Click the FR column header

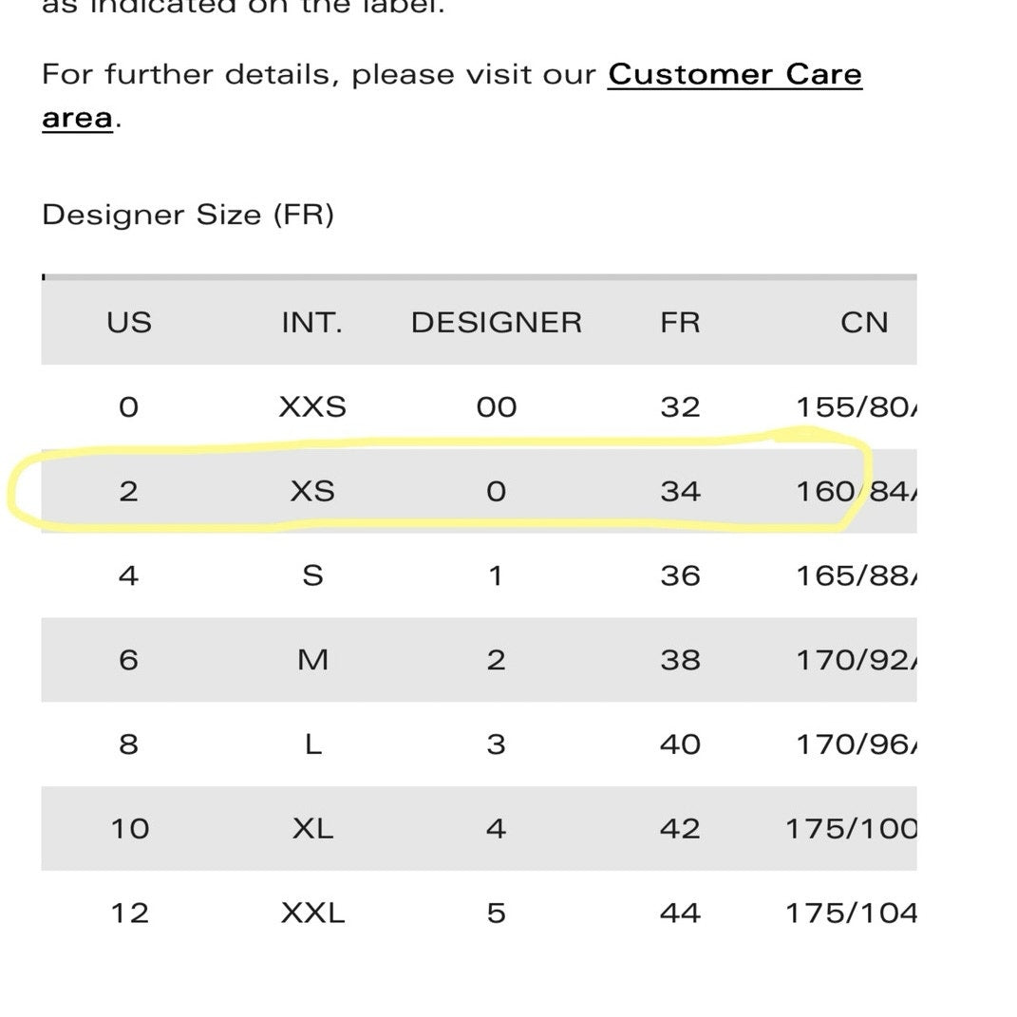680,323
